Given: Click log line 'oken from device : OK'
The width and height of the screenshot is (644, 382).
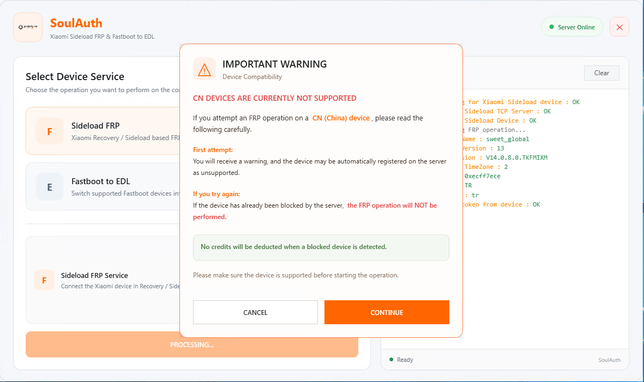Looking at the screenshot, I should click(502, 204).
